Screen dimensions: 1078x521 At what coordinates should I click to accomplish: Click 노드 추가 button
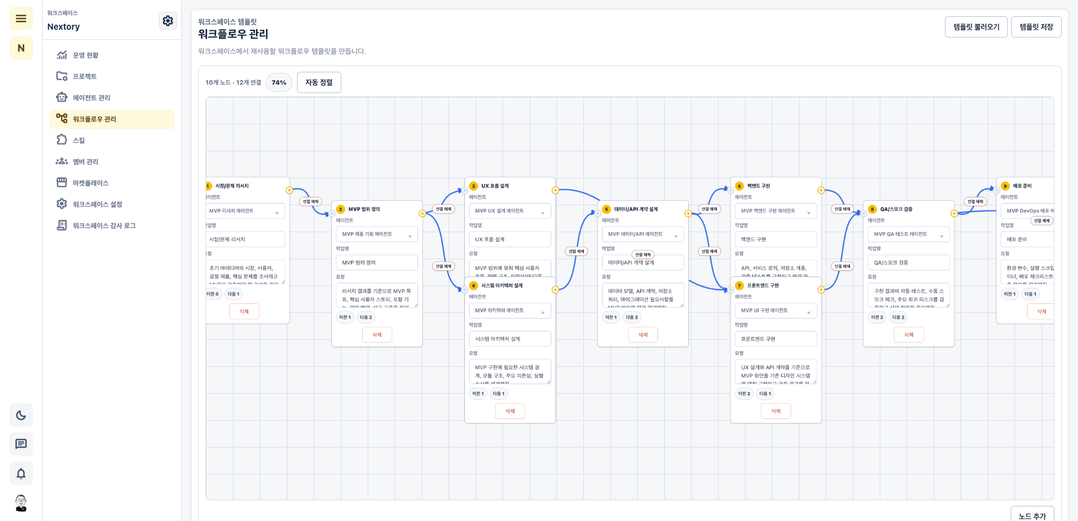[x=1032, y=515]
